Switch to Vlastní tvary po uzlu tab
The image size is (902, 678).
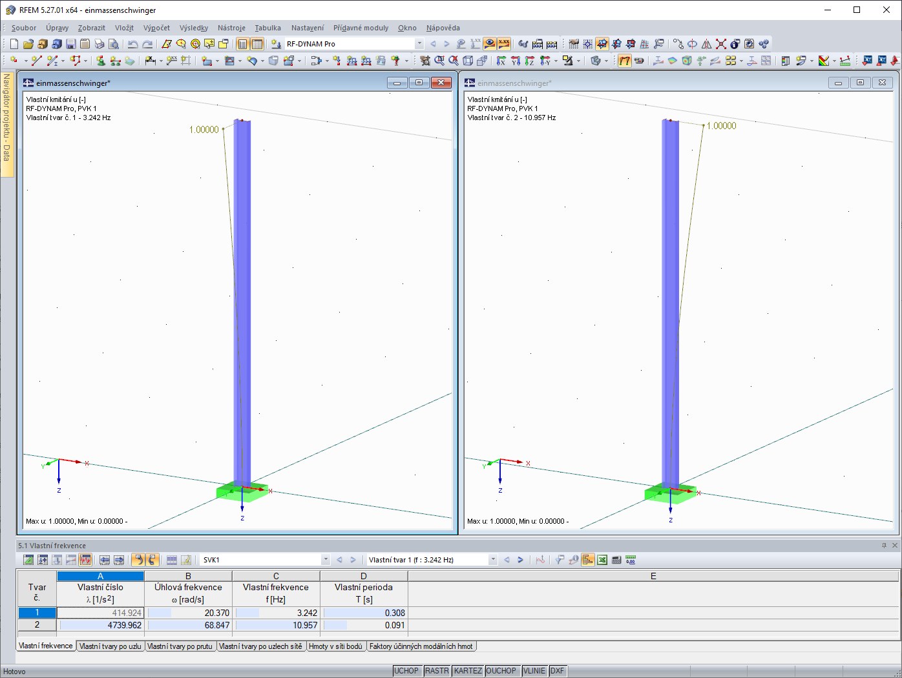point(110,646)
